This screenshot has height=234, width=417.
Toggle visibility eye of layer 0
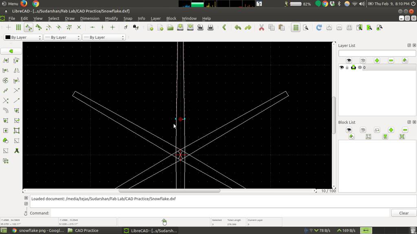pyautogui.click(x=342, y=67)
